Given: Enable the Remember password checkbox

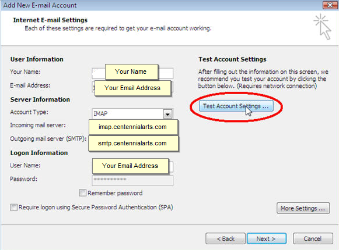Looking at the screenshot, I should [x=83, y=192].
